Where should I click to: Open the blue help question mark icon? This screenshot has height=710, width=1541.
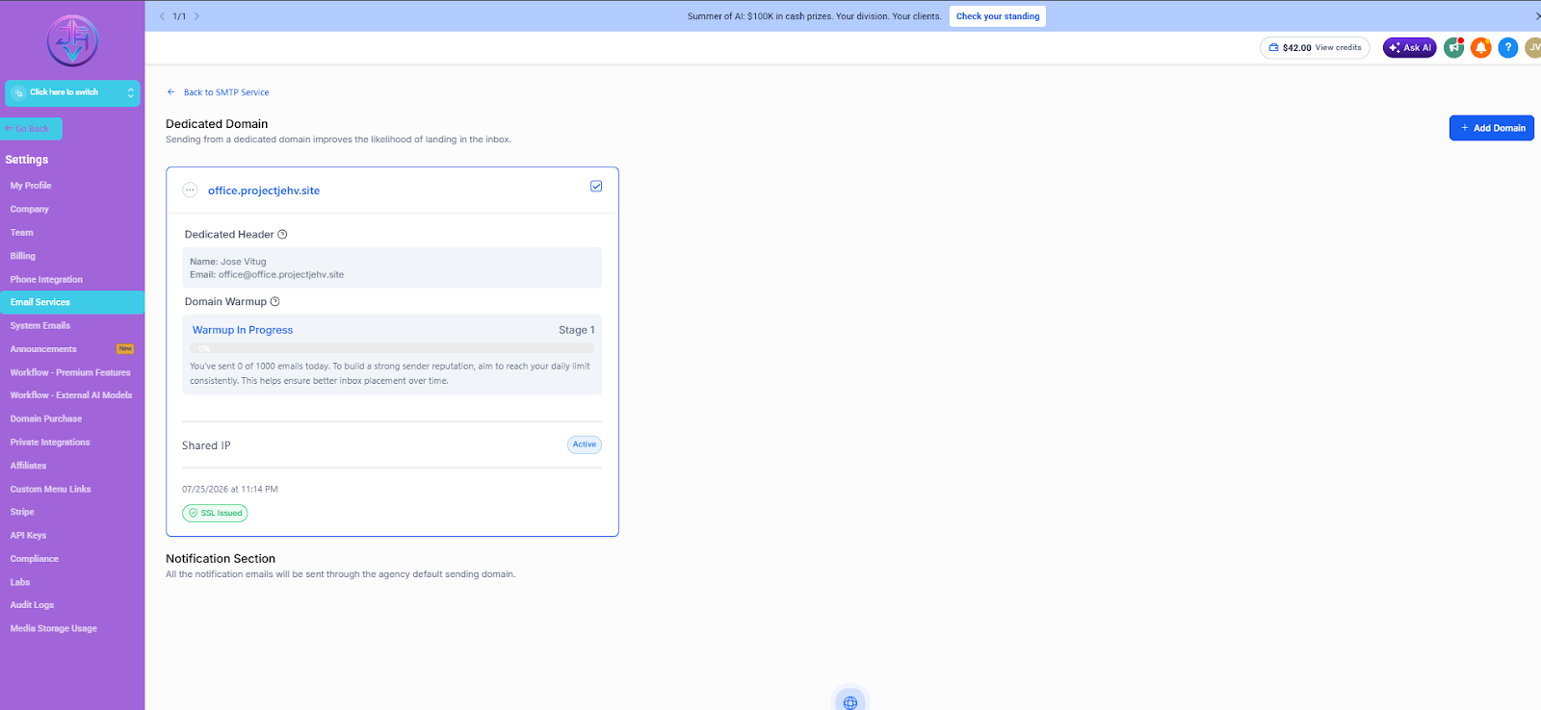click(x=1508, y=47)
